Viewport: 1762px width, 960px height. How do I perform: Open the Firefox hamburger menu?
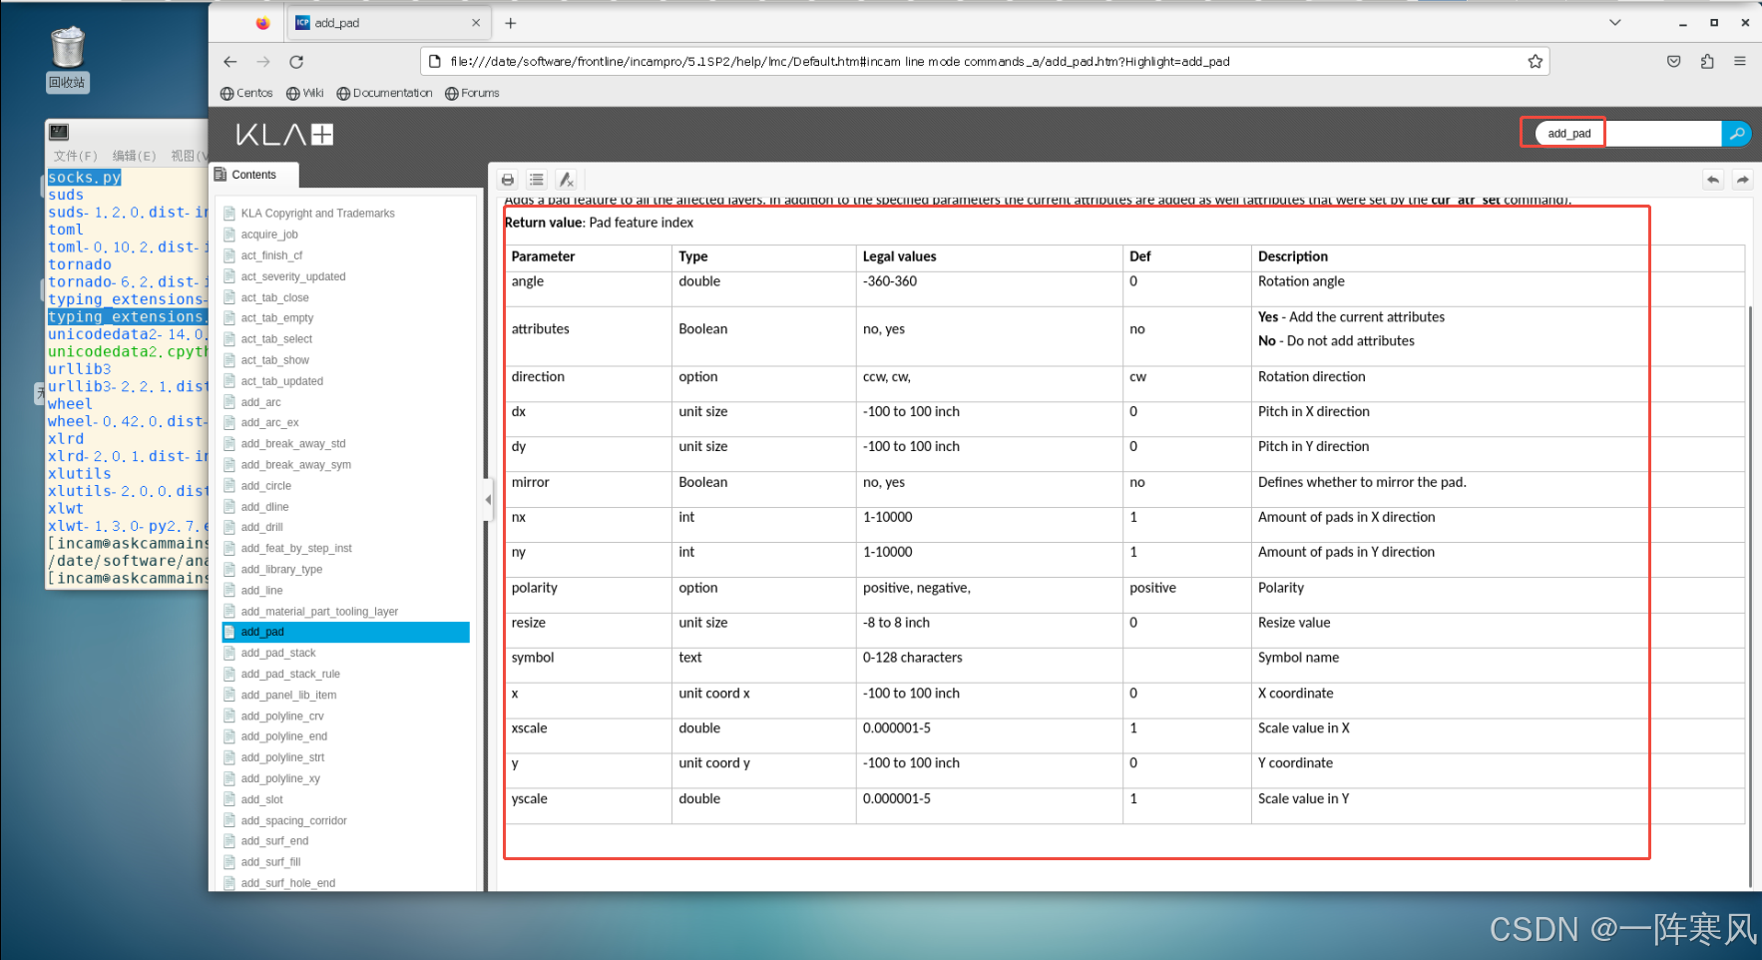1740,62
